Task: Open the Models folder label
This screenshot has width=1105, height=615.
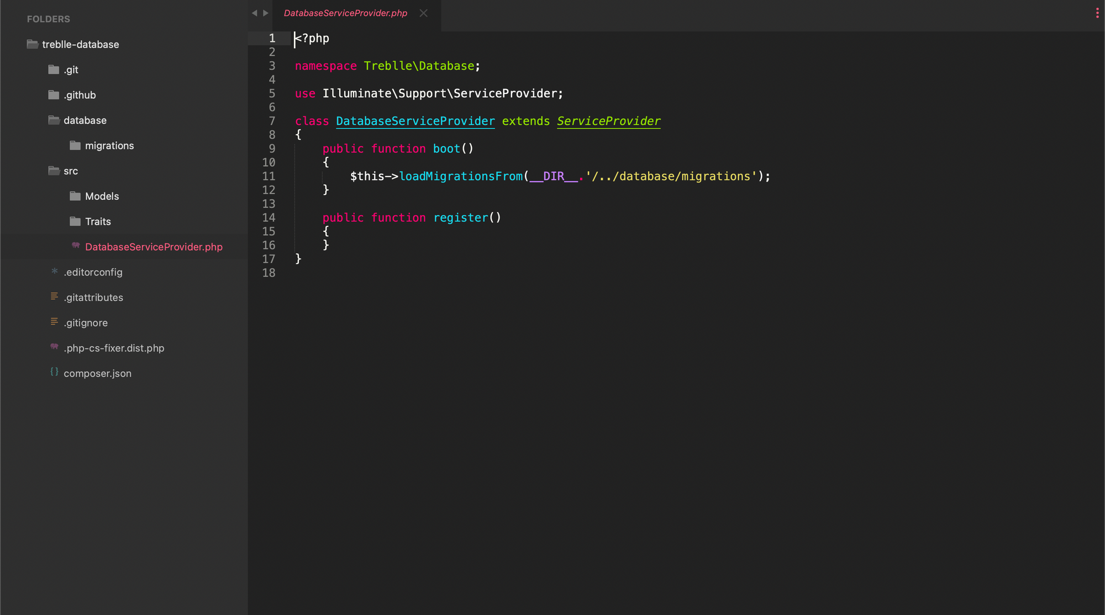Action: coord(102,196)
